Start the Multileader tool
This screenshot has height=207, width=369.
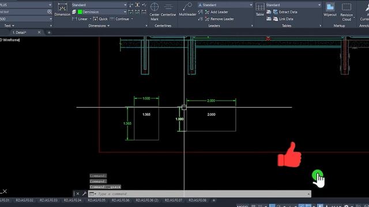pyautogui.click(x=187, y=9)
